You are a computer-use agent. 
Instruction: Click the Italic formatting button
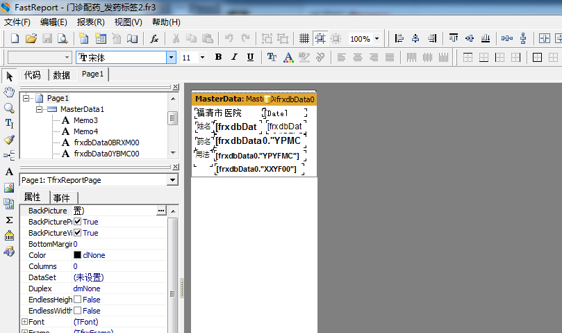[x=234, y=57]
